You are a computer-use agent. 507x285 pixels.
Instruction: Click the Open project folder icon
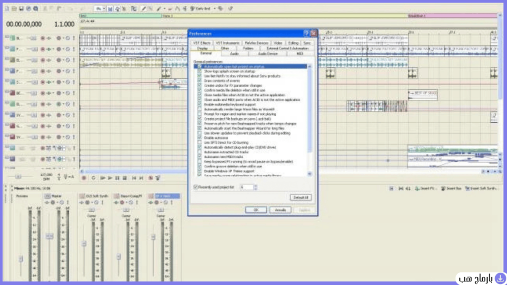coord(14,9)
